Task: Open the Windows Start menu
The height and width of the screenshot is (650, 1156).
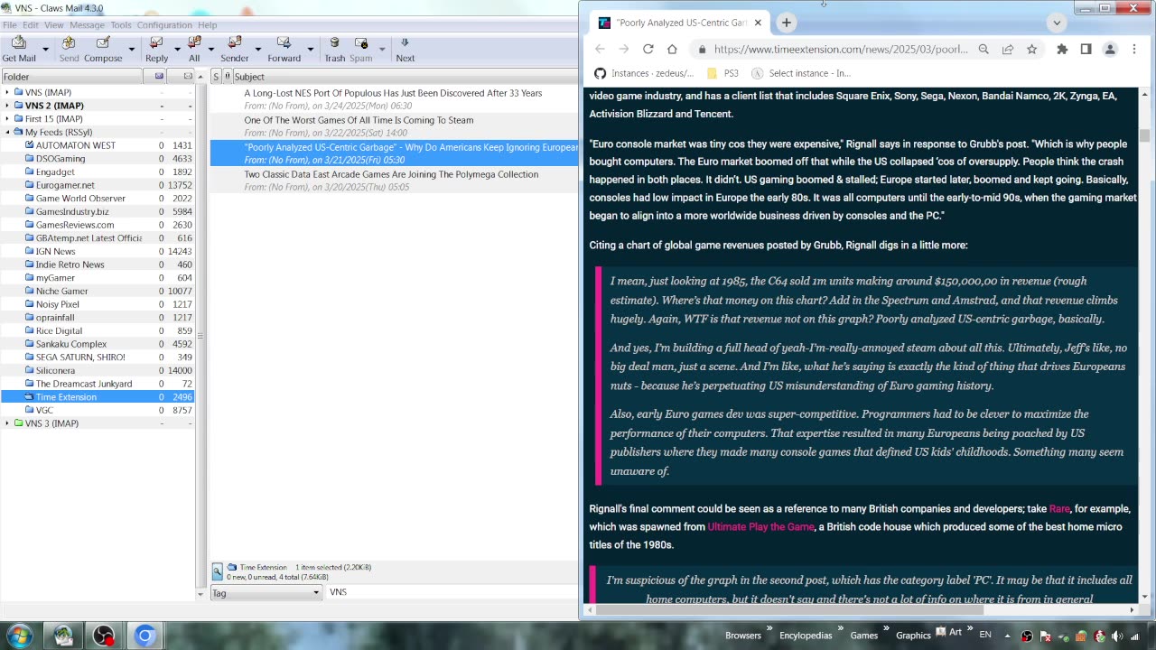Action: (x=19, y=636)
